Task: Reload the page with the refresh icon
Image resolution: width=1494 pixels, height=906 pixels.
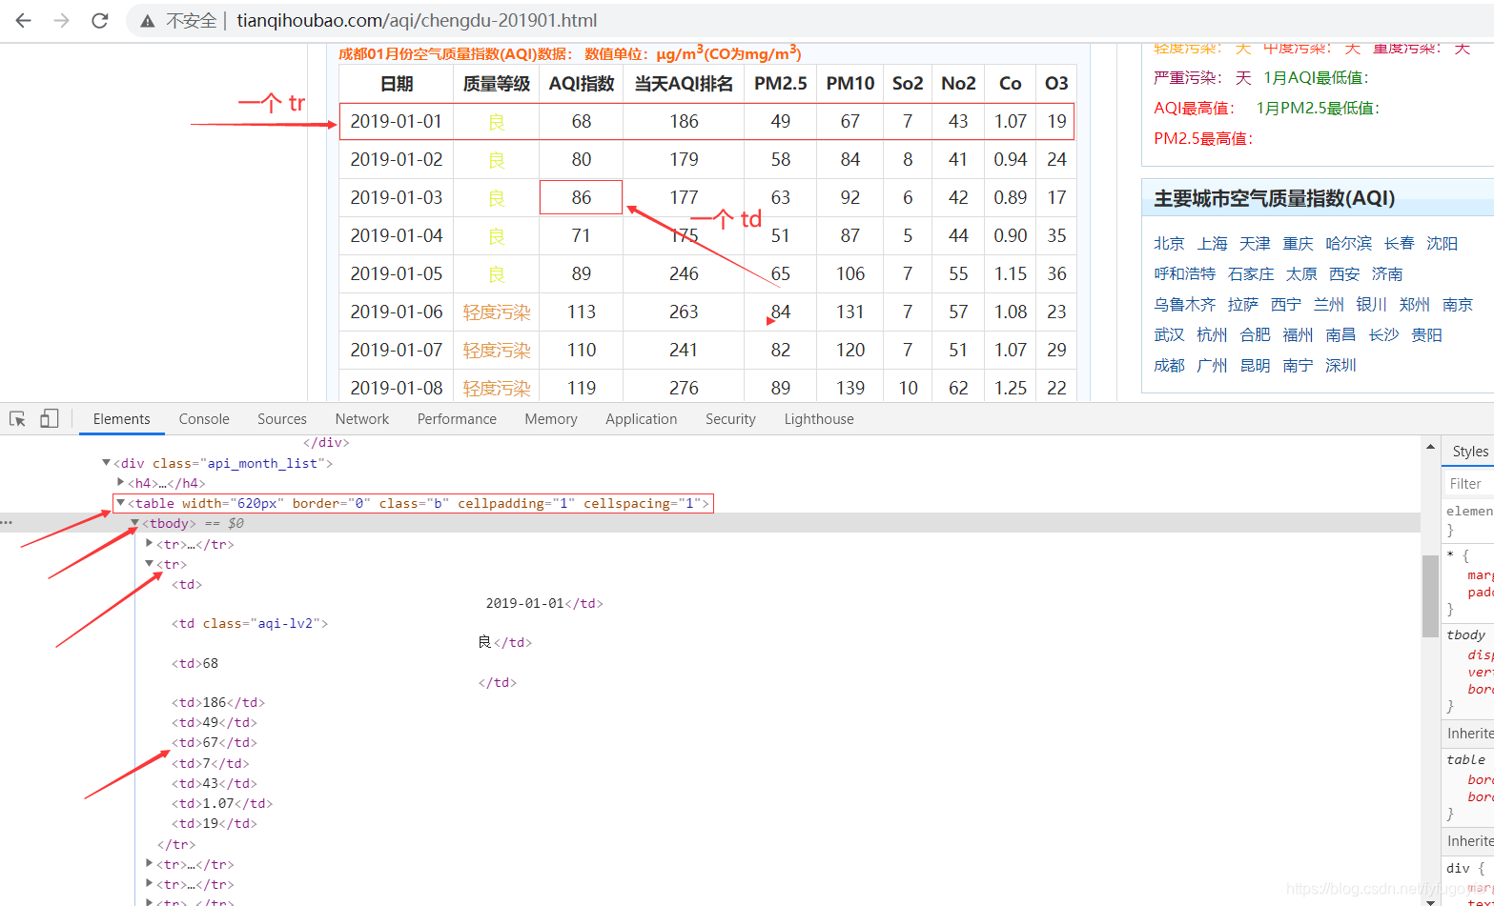Action: click(100, 20)
